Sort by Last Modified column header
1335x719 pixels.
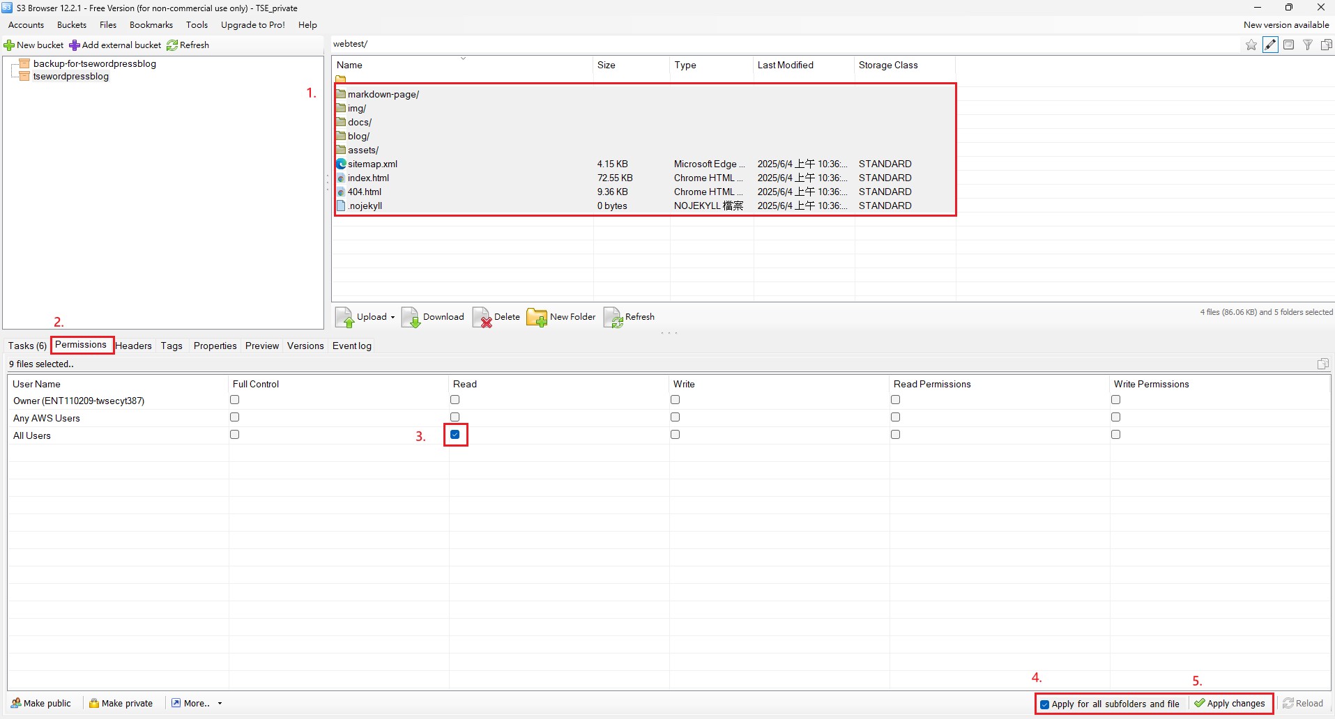pos(803,65)
